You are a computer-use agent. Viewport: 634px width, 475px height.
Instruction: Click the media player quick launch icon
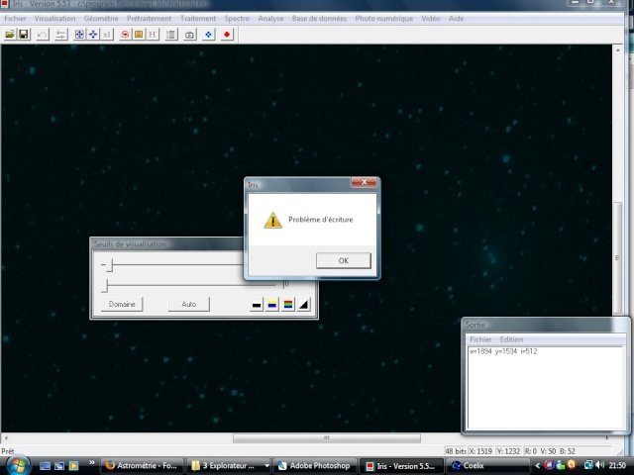point(73,466)
